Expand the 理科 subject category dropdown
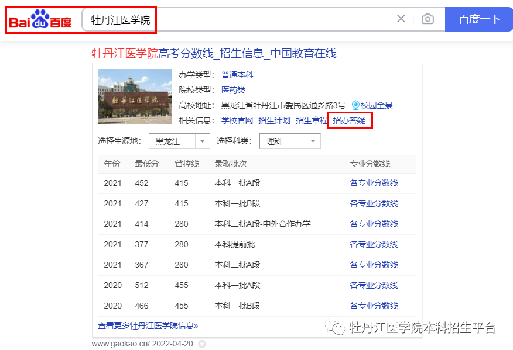513x350 pixels. pos(313,141)
